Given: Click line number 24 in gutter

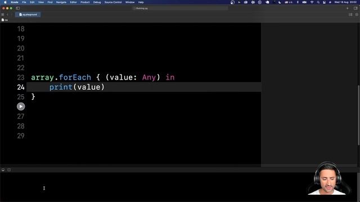Looking at the screenshot, I should click(21, 88).
